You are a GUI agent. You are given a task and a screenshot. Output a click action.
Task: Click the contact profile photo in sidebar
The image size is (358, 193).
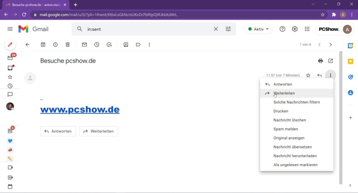tap(10, 106)
